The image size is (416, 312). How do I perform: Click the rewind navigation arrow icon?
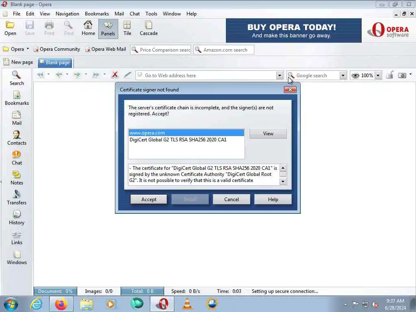[40, 75]
